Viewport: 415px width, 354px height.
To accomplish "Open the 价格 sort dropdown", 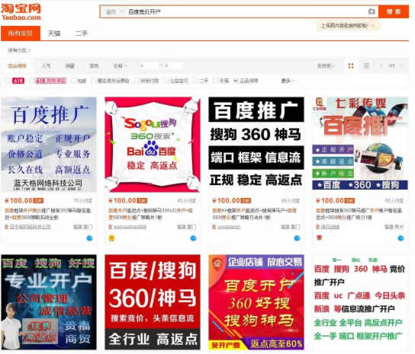I will point(121,65).
